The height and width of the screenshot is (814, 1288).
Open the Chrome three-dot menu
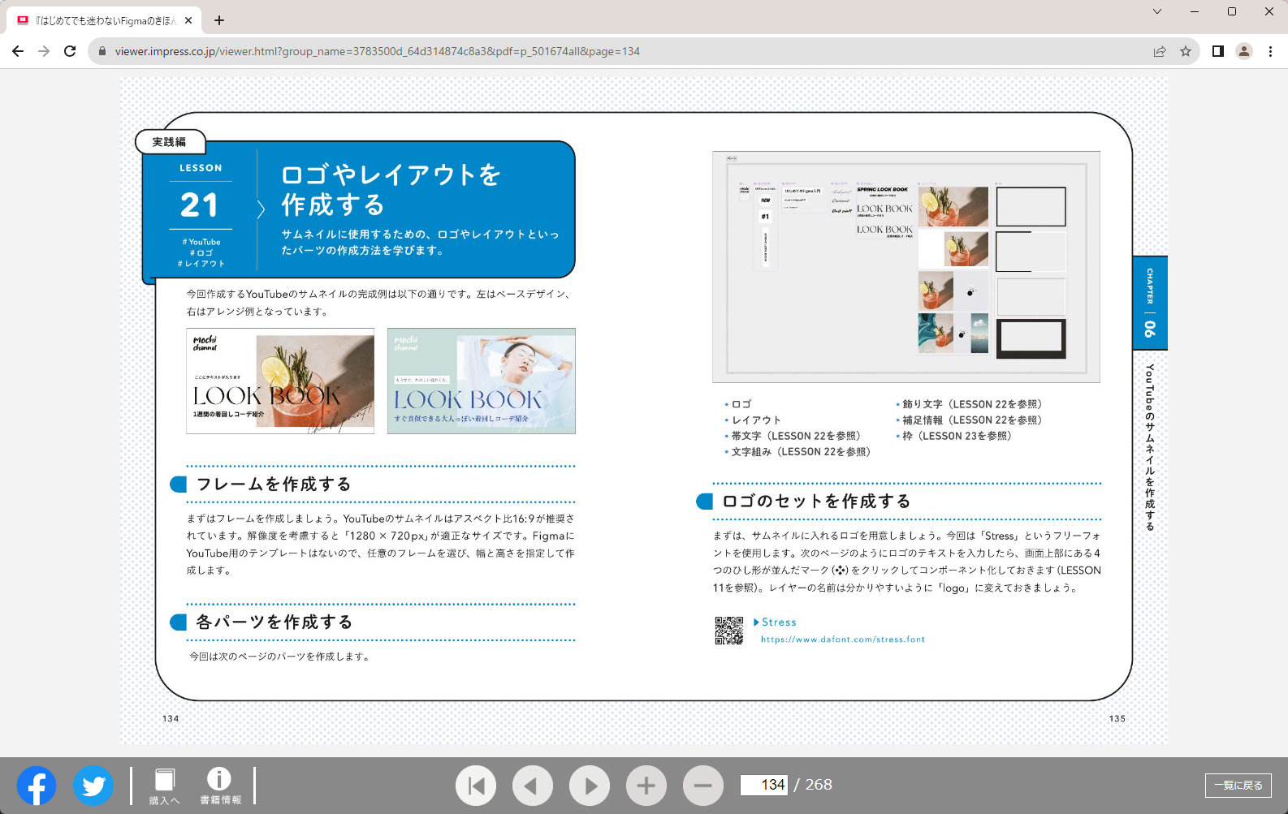(x=1271, y=51)
